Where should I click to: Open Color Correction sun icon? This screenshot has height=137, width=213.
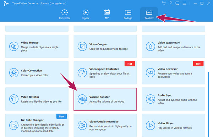pos(14,73)
